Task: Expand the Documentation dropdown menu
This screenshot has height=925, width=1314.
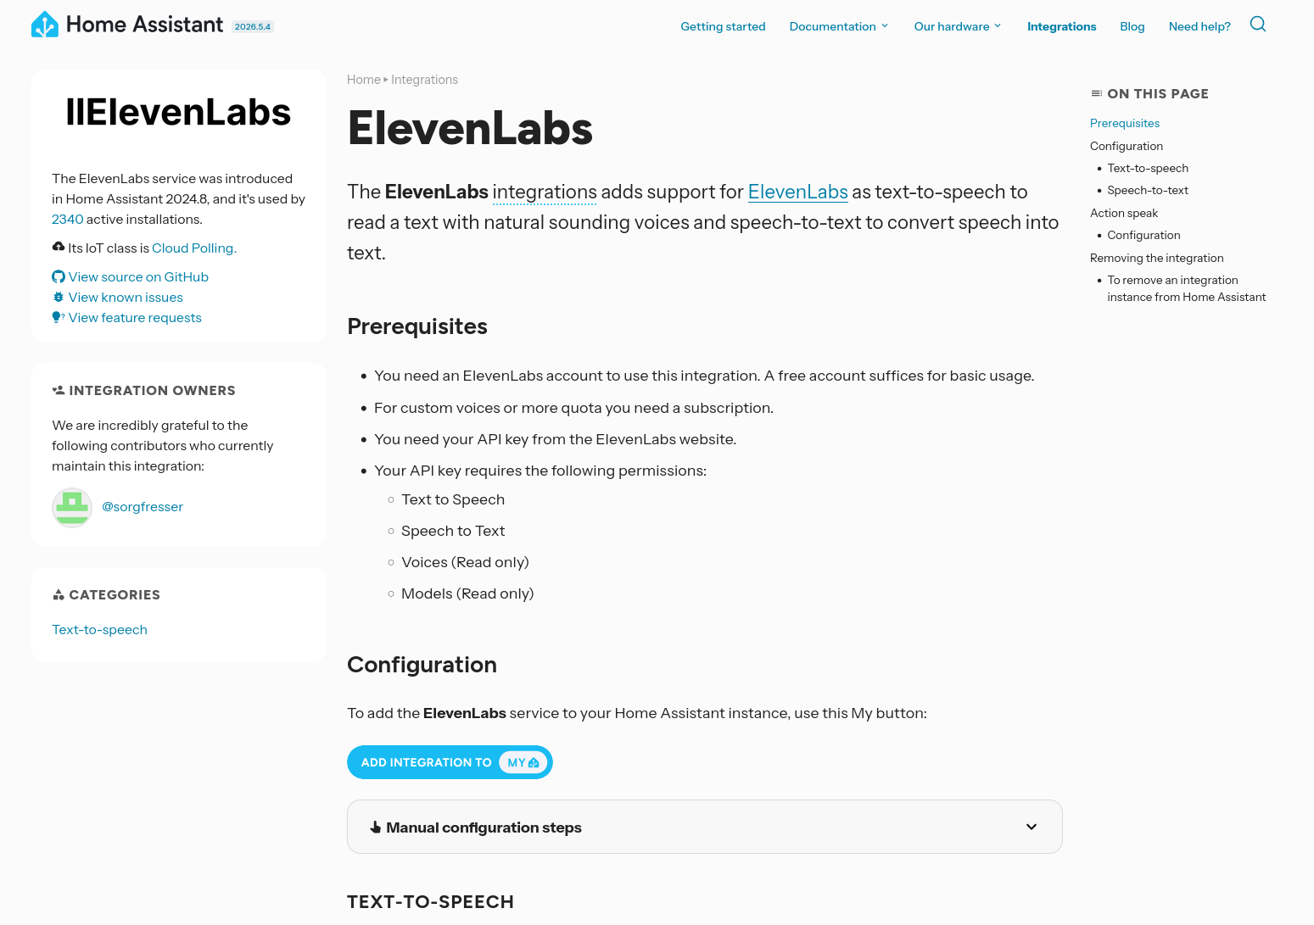Action: click(839, 26)
